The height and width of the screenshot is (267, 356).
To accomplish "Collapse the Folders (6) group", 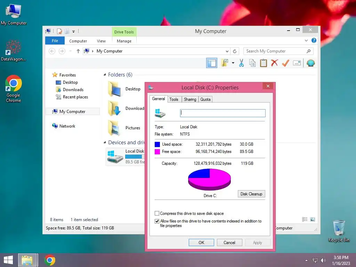I will (x=105, y=75).
